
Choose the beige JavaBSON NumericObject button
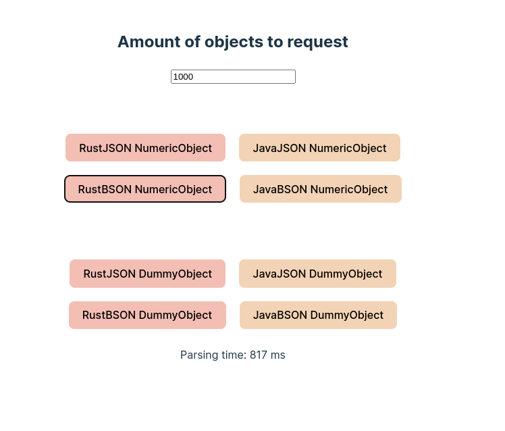click(321, 189)
